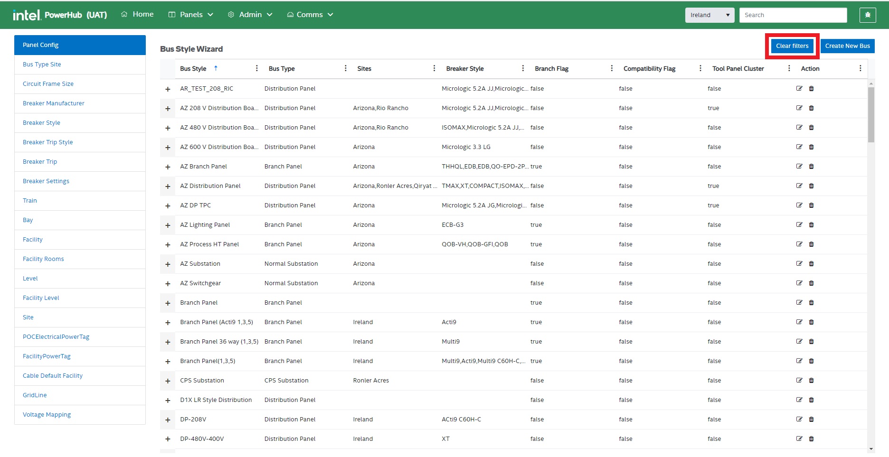The image size is (889, 457).
Task: Click edit icon for AZ Branch Panel row
Action: [x=799, y=167]
